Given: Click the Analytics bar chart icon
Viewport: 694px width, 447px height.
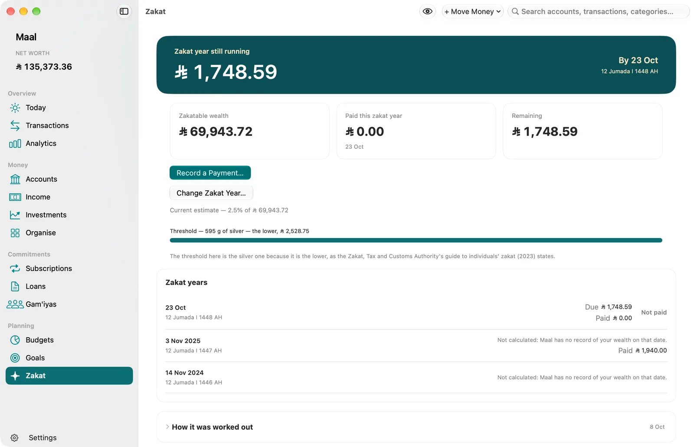Looking at the screenshot, I should 15,144.
